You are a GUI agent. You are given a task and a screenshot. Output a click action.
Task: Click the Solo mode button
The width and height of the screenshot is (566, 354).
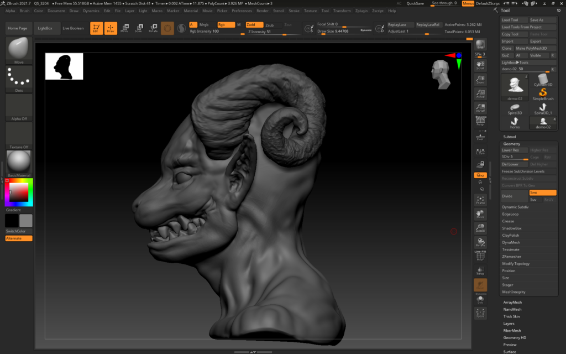[x=480, y=299]
